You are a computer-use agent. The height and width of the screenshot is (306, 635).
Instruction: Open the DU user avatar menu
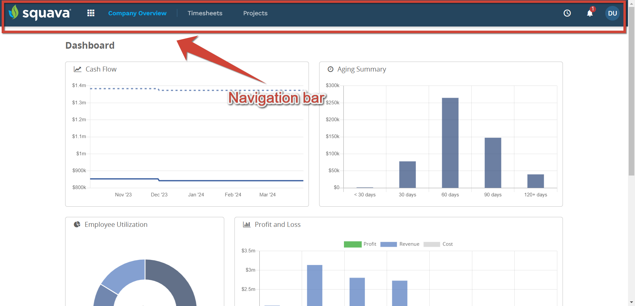pyautogui.click(x=613, y=13)
